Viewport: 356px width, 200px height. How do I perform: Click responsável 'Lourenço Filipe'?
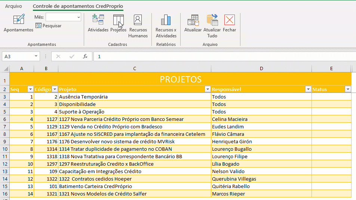[261, 156]
